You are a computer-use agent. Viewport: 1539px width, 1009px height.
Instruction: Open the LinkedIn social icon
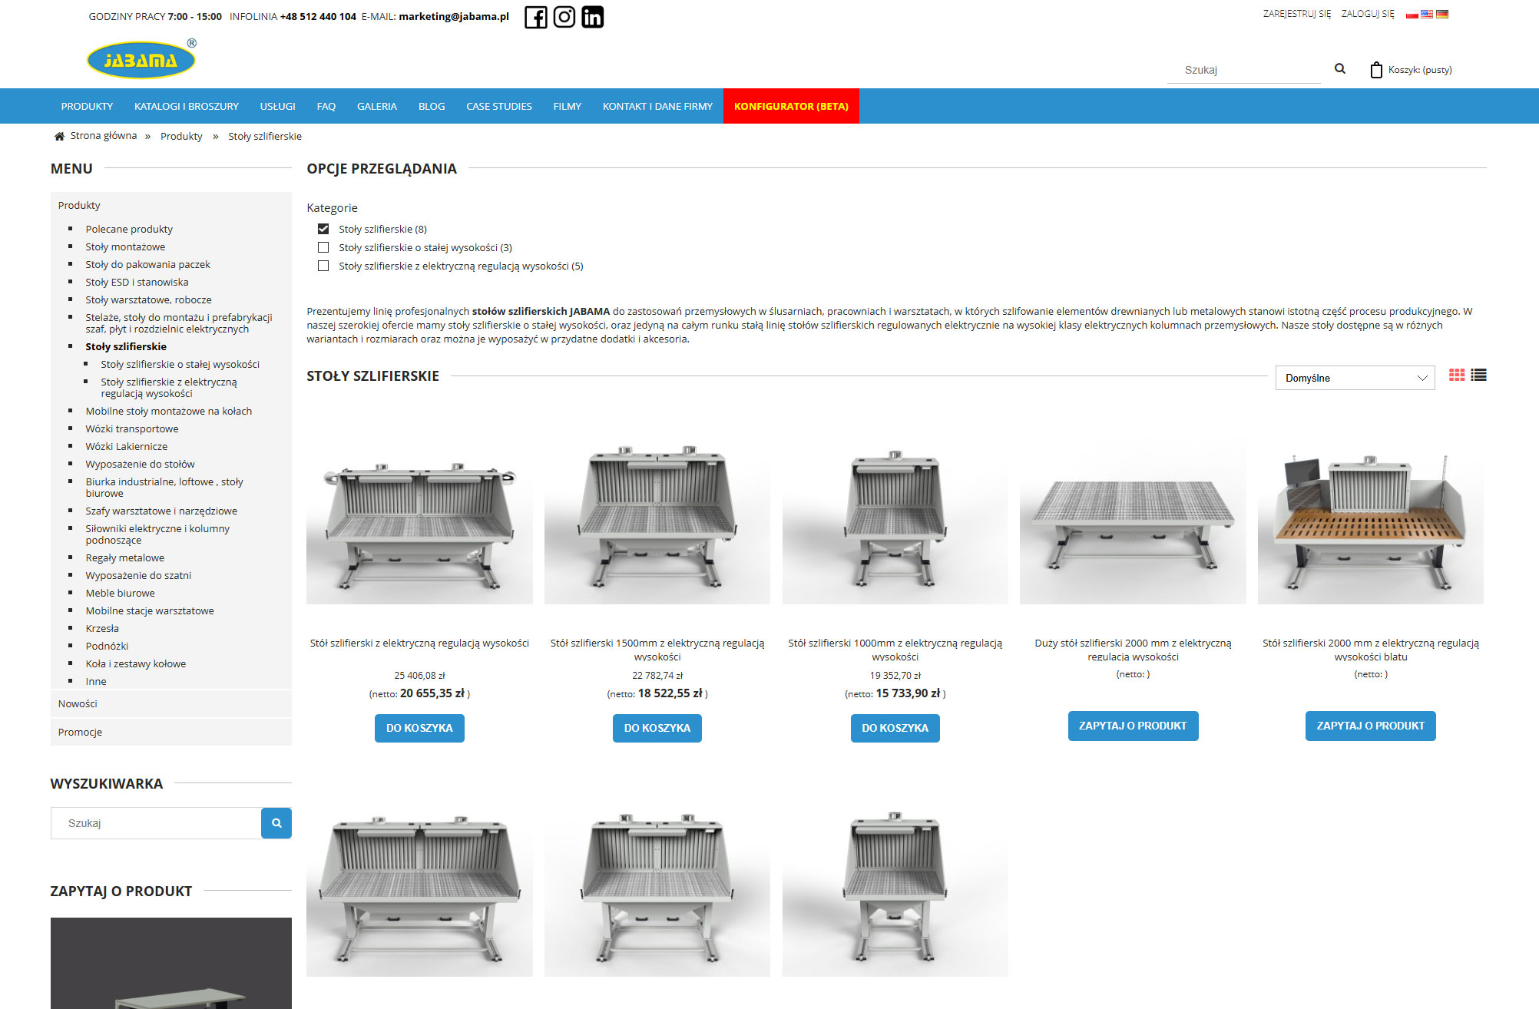tap(592, 17)
